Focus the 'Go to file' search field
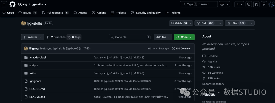This screenshot has width=275, height=103. pyautogui.click(x=130, y=37)
